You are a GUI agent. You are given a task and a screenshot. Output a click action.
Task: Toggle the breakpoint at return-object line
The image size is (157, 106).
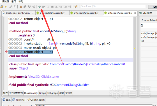coord(6,52)
